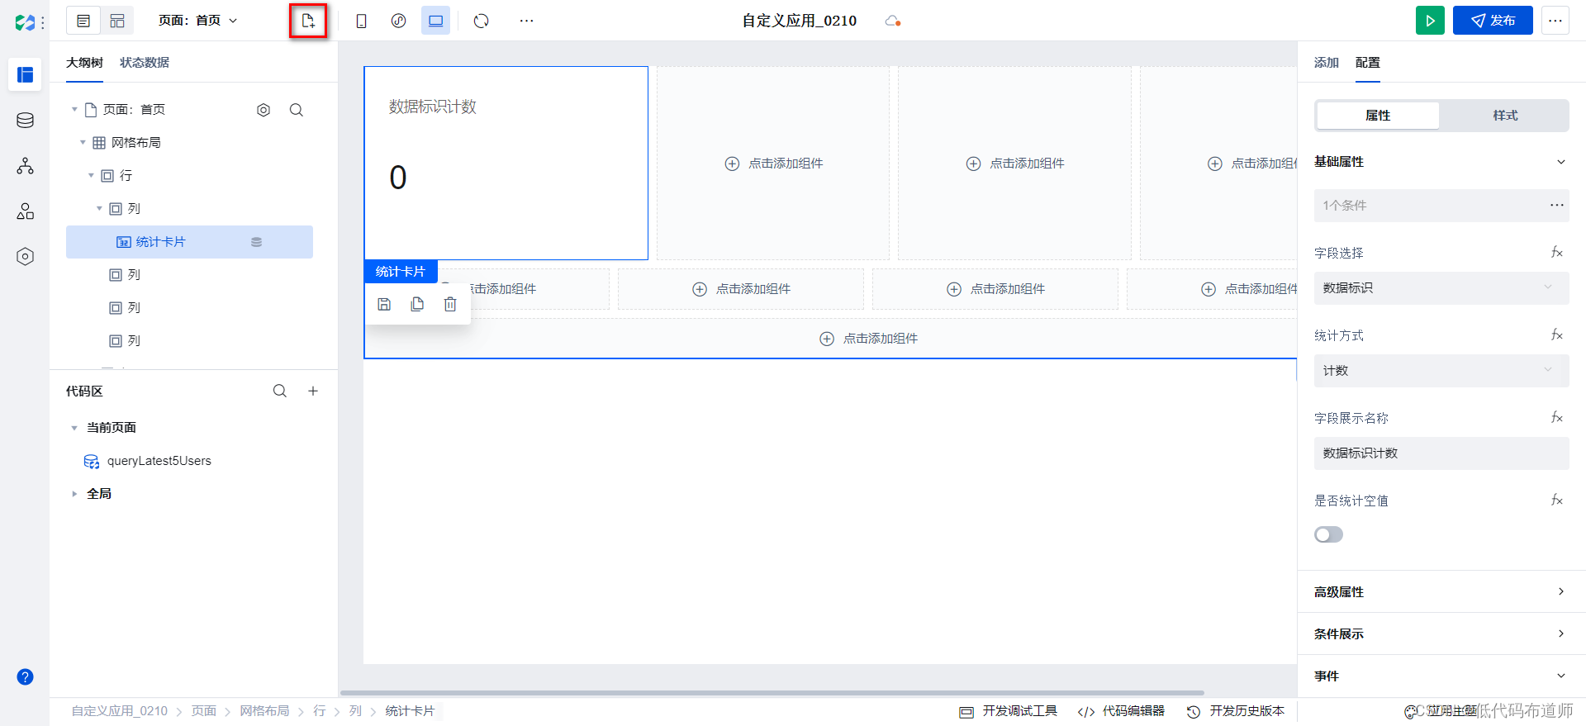Open page settings icon in outline tree

click(x=264, y=110)
